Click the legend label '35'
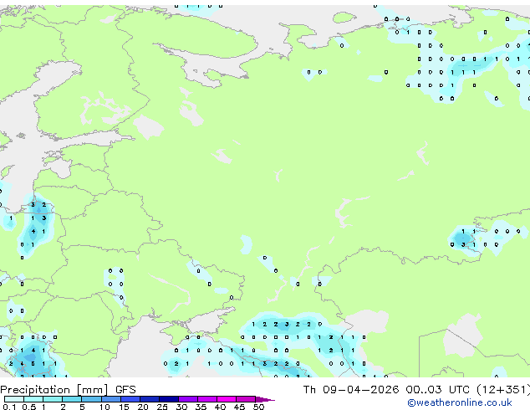The width and height of the screenshot is (530, 410). 201,407
